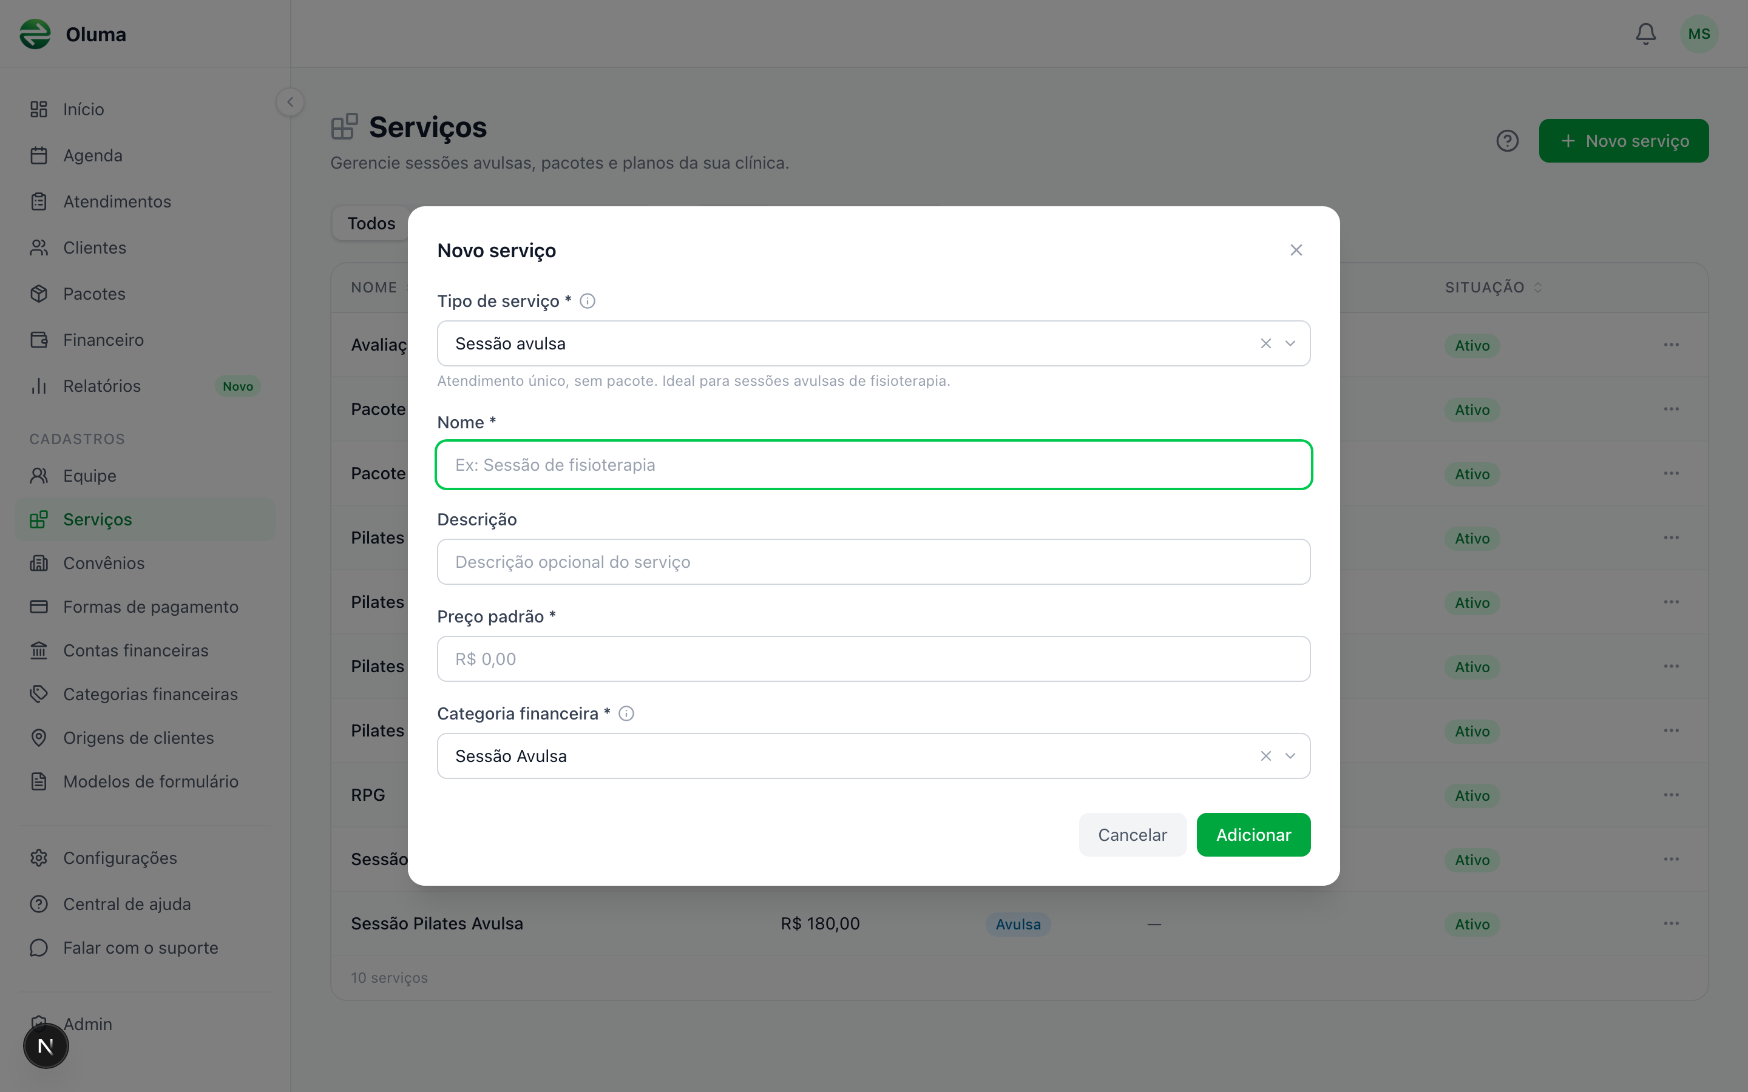Select the Todos filter tab
This screenshot has width=1748, height=1092.
[x=371, y=223]
